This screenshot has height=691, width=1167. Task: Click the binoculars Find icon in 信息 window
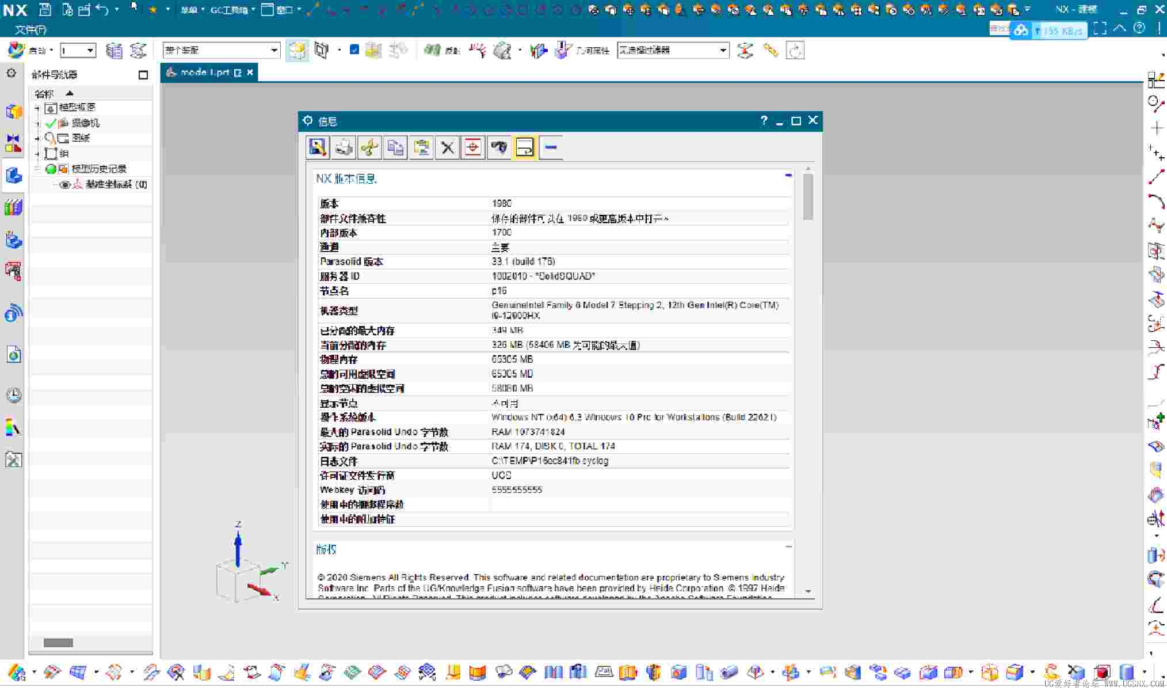tap(499, 147)
